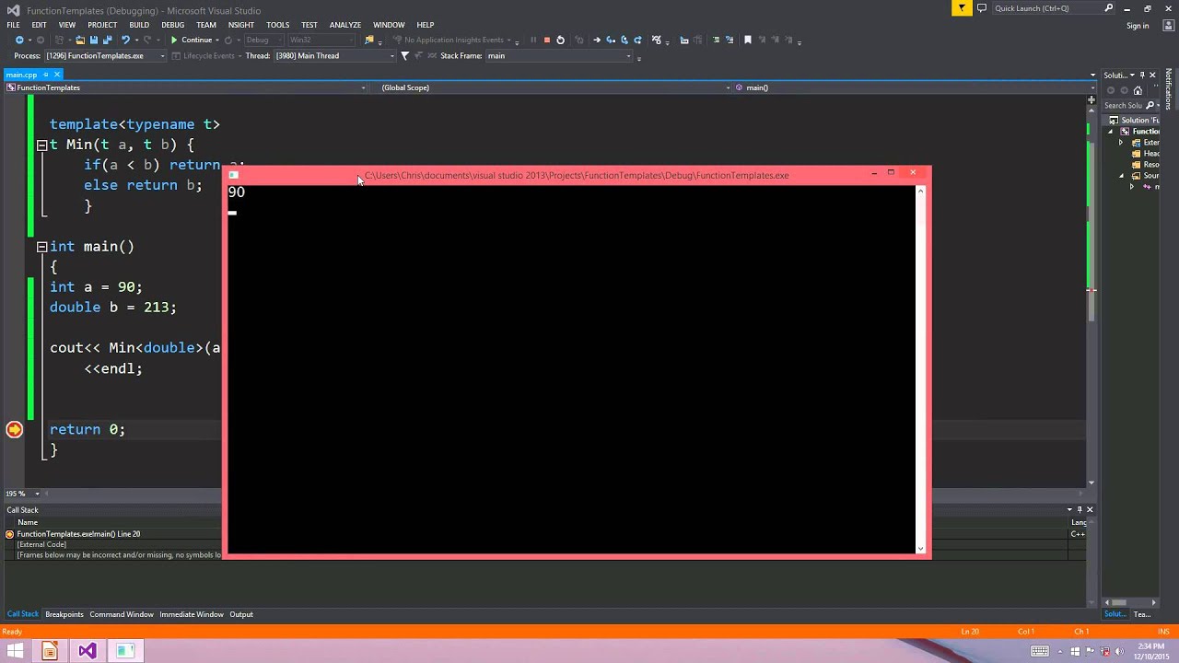Pin the Solution Explorer panel

tap(1142, 75)
